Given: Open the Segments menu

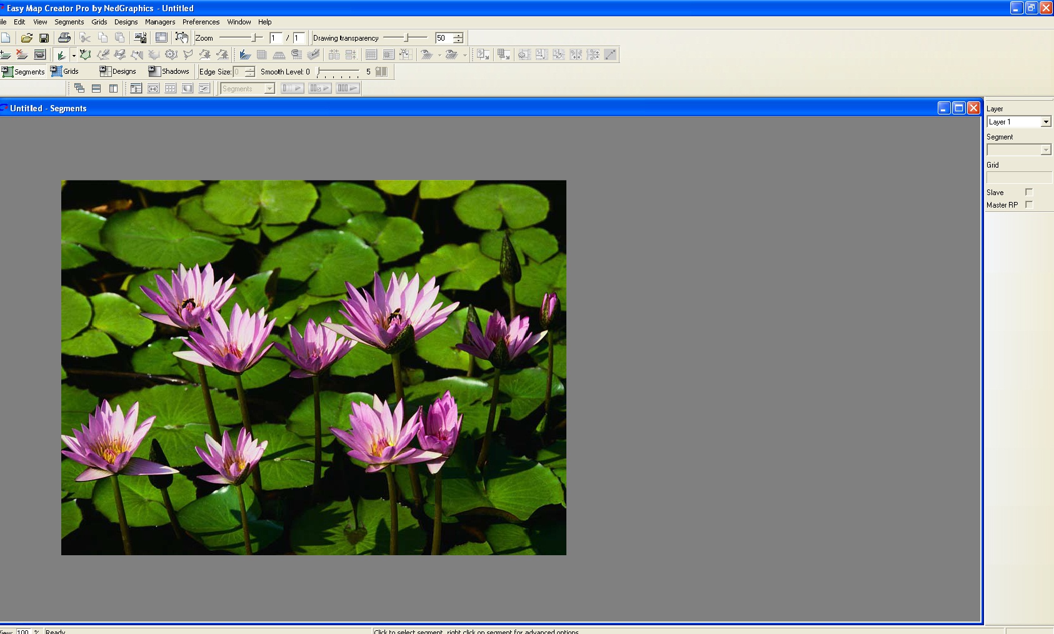Looking at the screenshot, I should (69, 22).
